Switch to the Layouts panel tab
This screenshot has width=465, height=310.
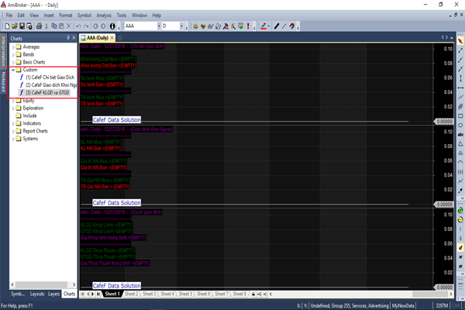click(x=37, y=294)
